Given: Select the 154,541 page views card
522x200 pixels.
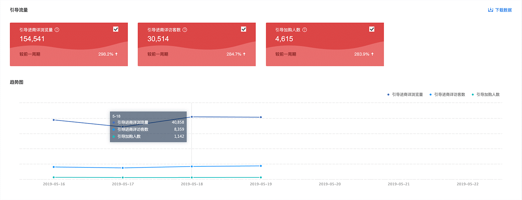Looking at the screenshot, I should [x=69, y=44].
